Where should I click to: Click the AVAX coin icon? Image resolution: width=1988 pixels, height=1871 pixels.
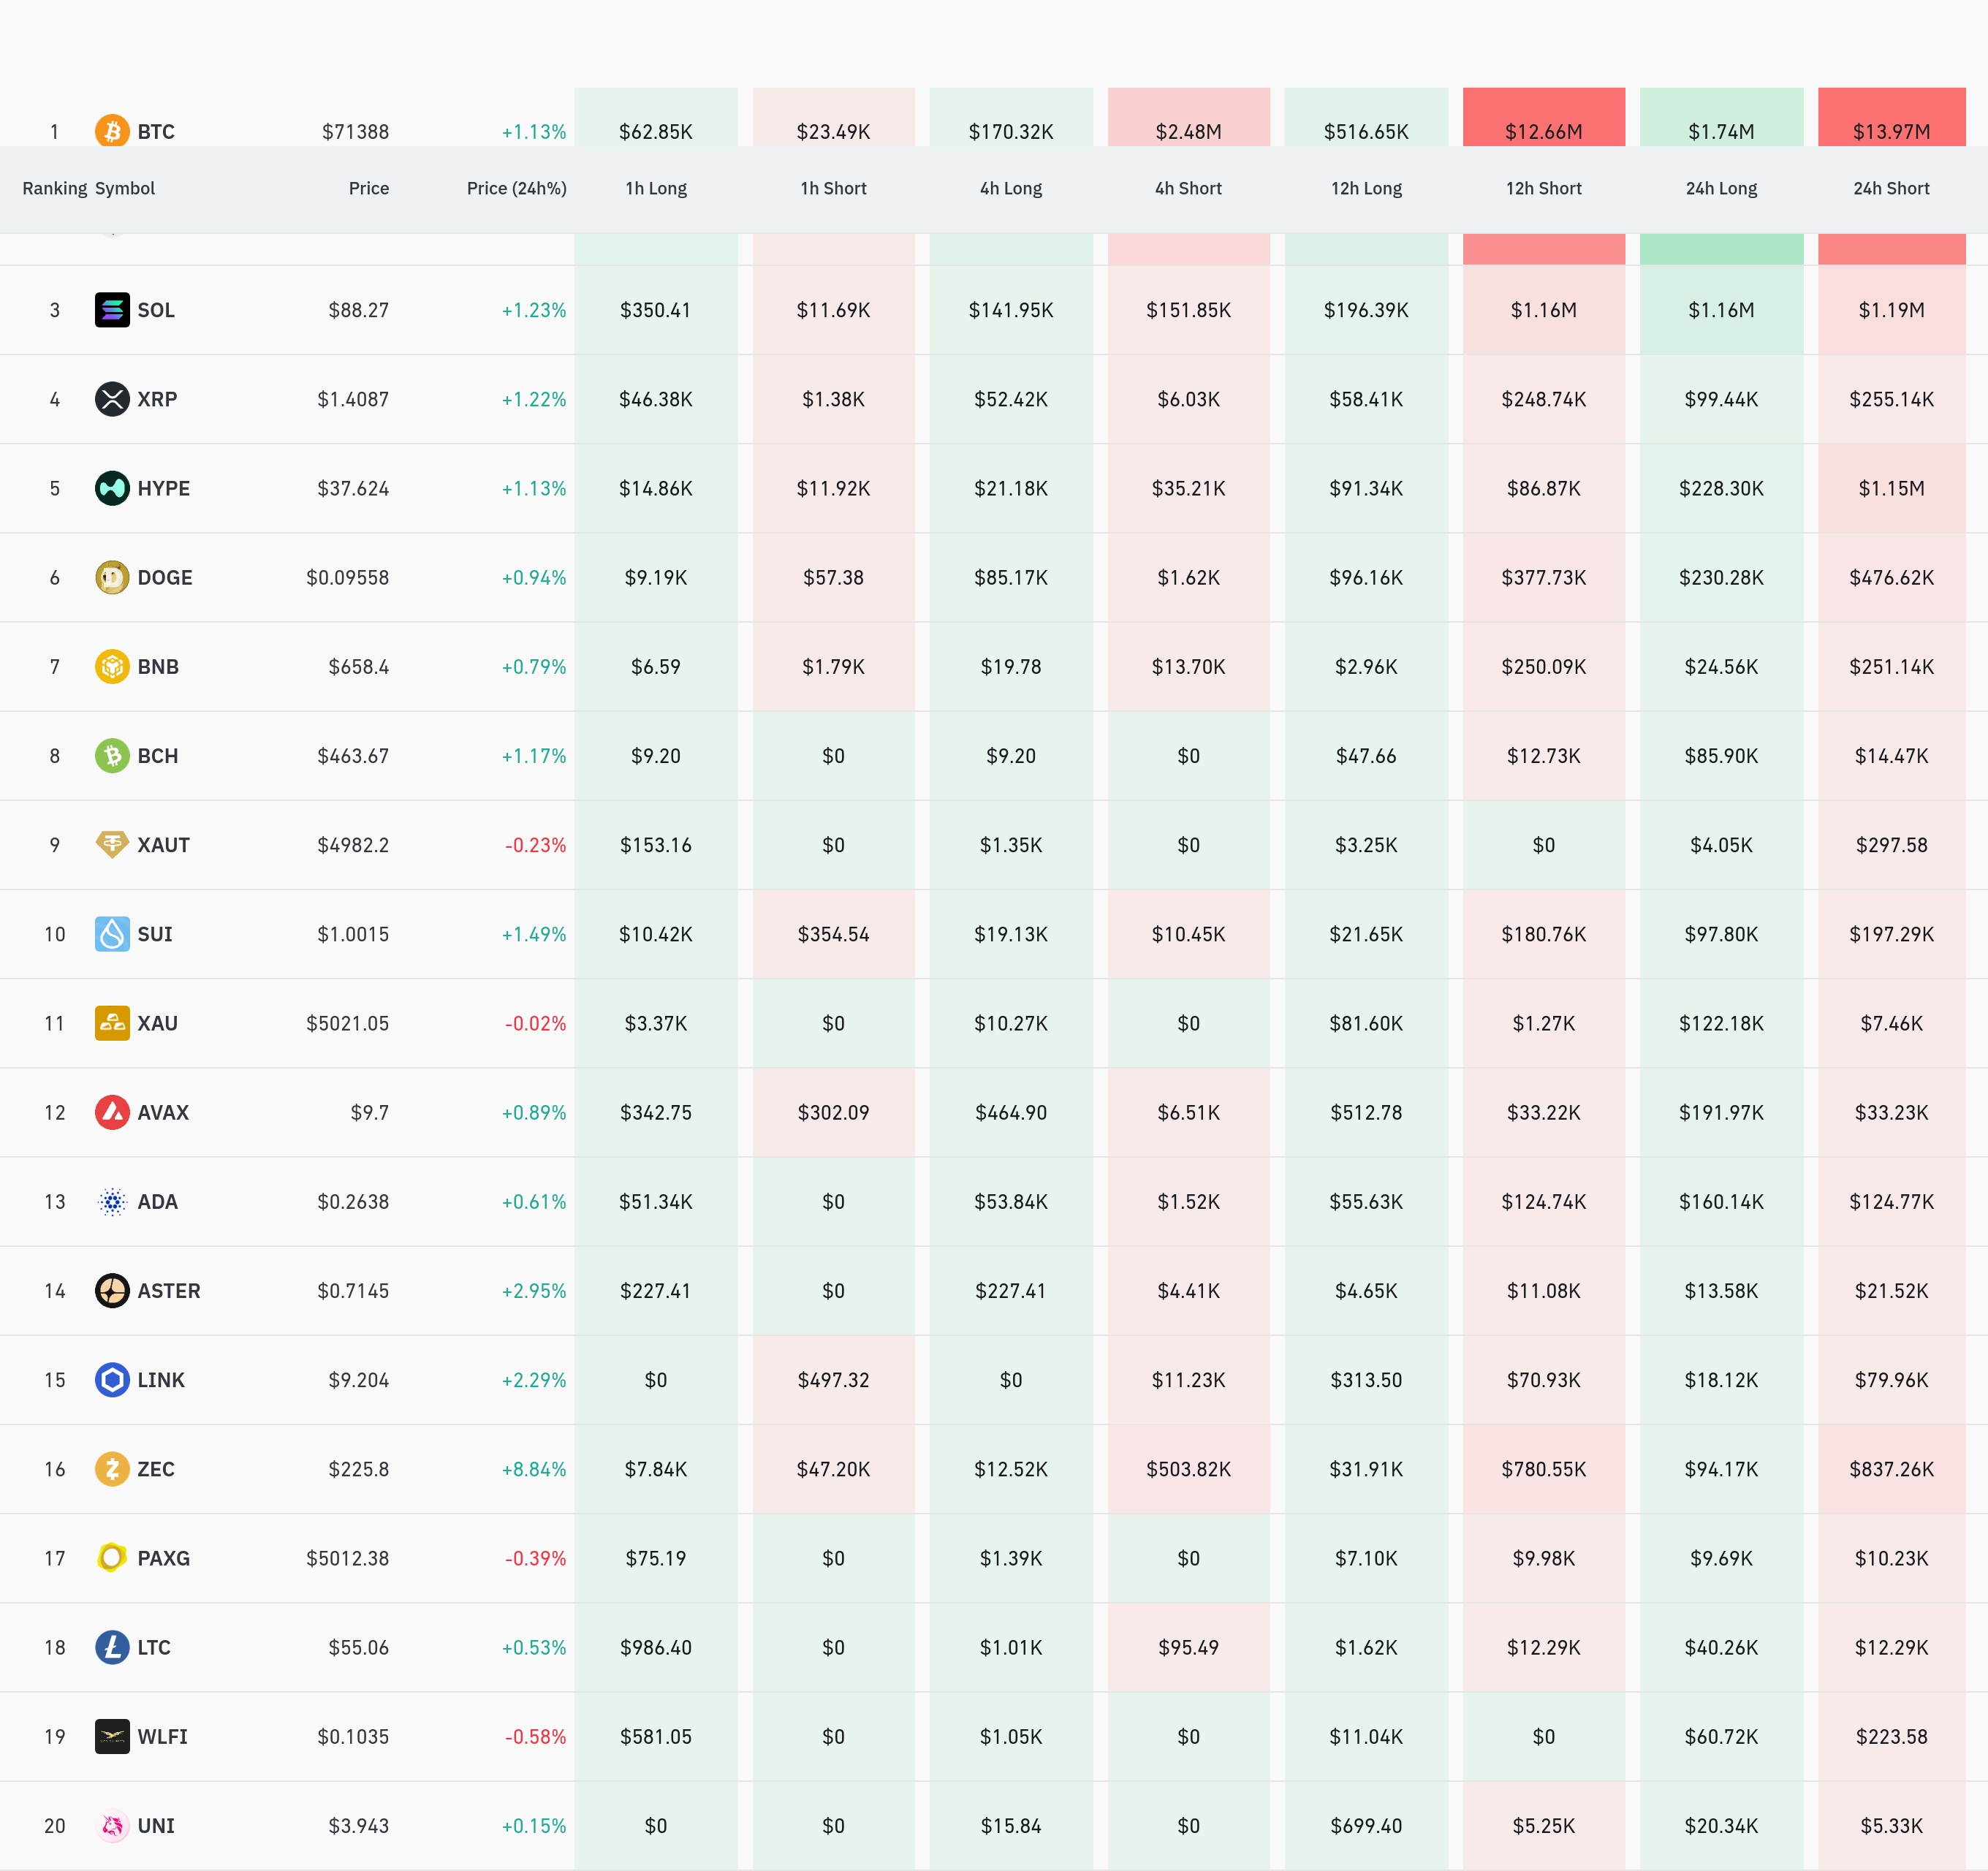point(112,1112)
